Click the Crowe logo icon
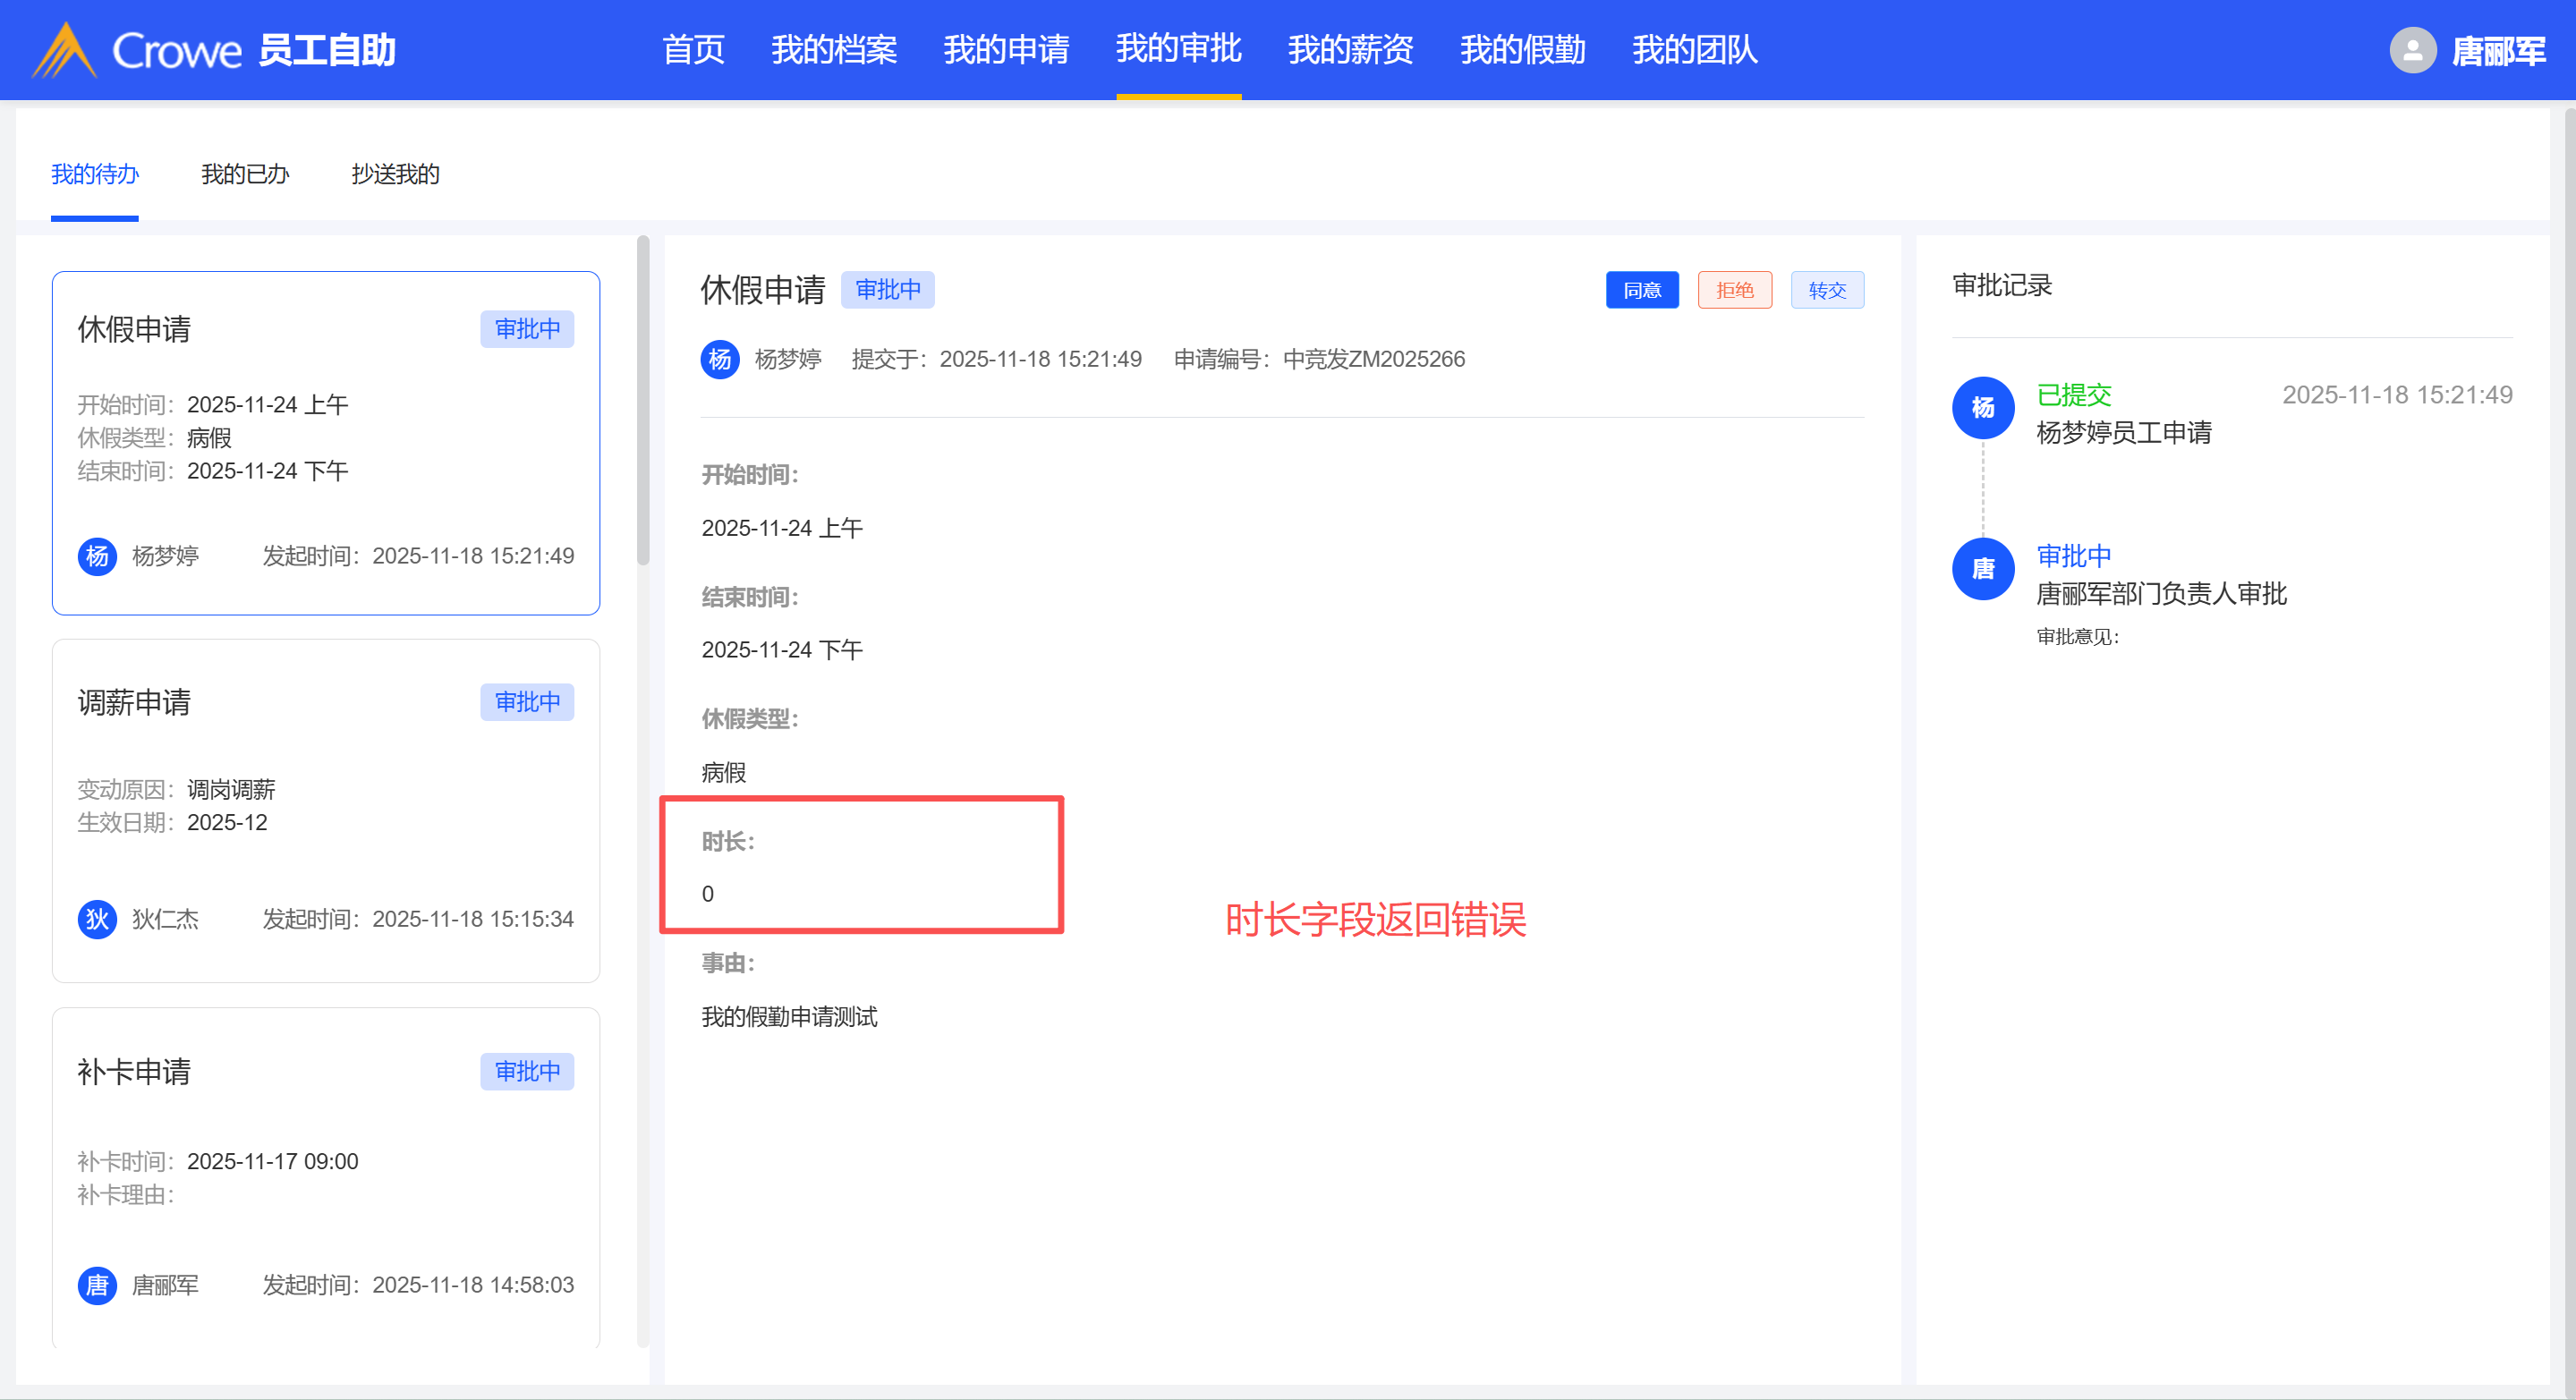The height and width of the screenshot is (1400, 2576). [x=64, y=50]
